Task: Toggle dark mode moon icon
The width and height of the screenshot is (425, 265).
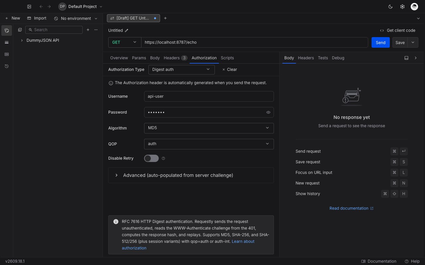Action: point(390,7)
